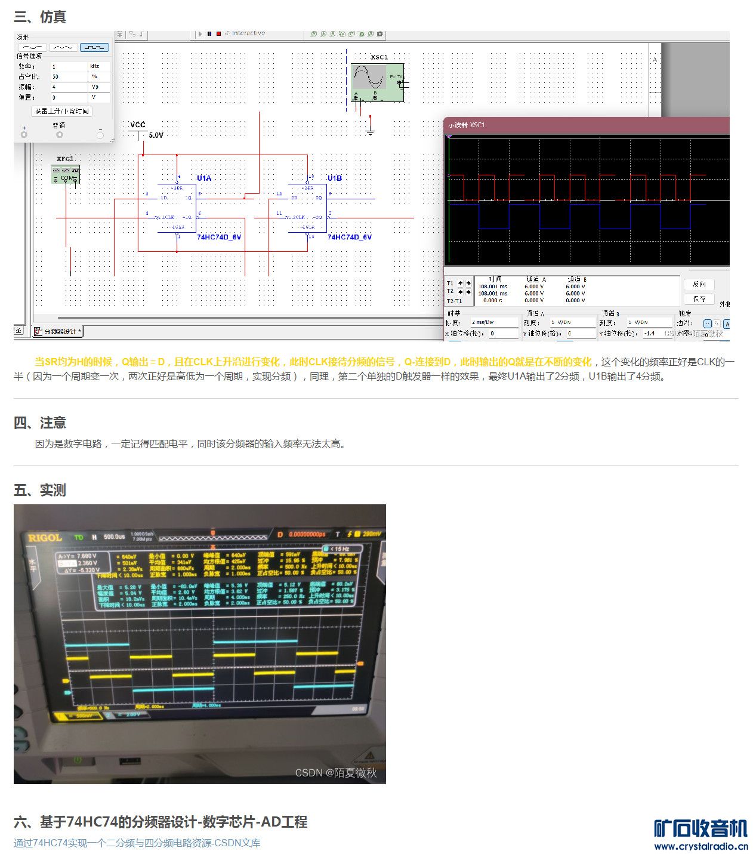Click the oscilloscope XSC1 window title
Image resolution: width=753 pixels, height=854 pixels.
(467, 125)
